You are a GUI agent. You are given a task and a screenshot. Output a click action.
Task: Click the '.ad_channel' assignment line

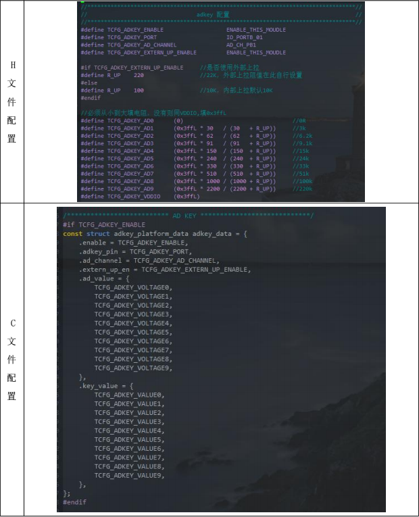click(149, 260)
